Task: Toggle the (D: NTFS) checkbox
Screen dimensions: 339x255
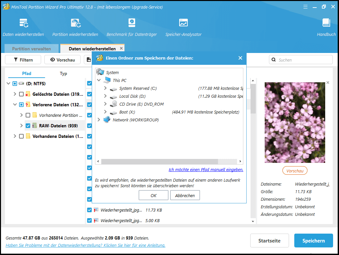Action: point(15,84)
